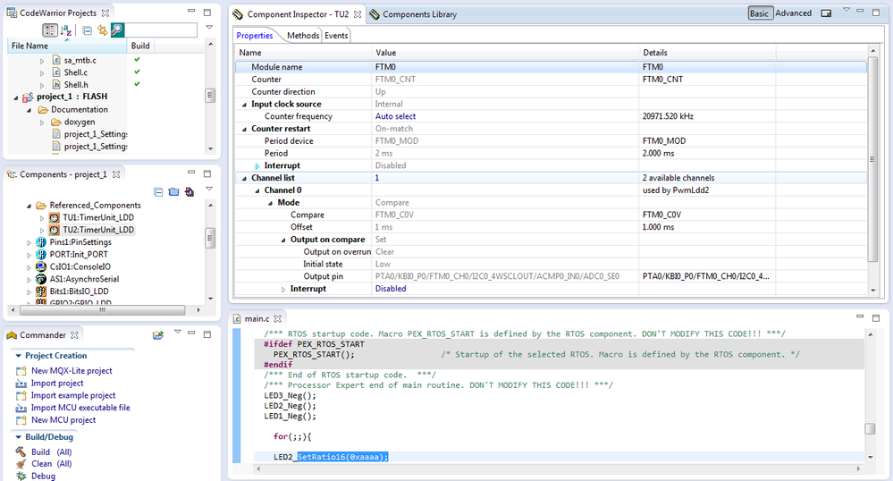
Task: Collapse the Referenced_Components folder
Action: coord(29,206)
